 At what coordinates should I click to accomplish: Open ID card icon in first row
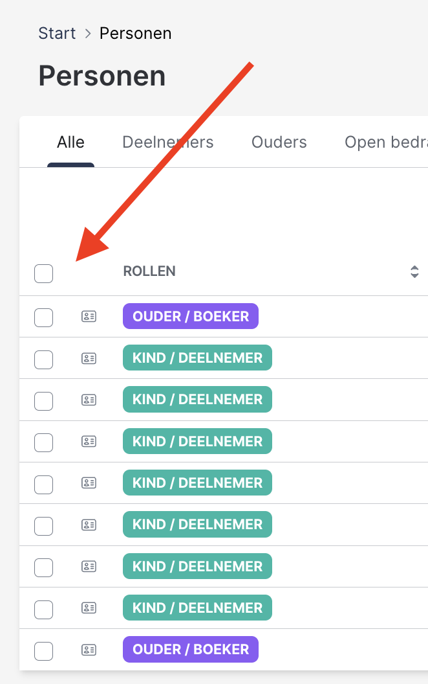click(89, 317)
